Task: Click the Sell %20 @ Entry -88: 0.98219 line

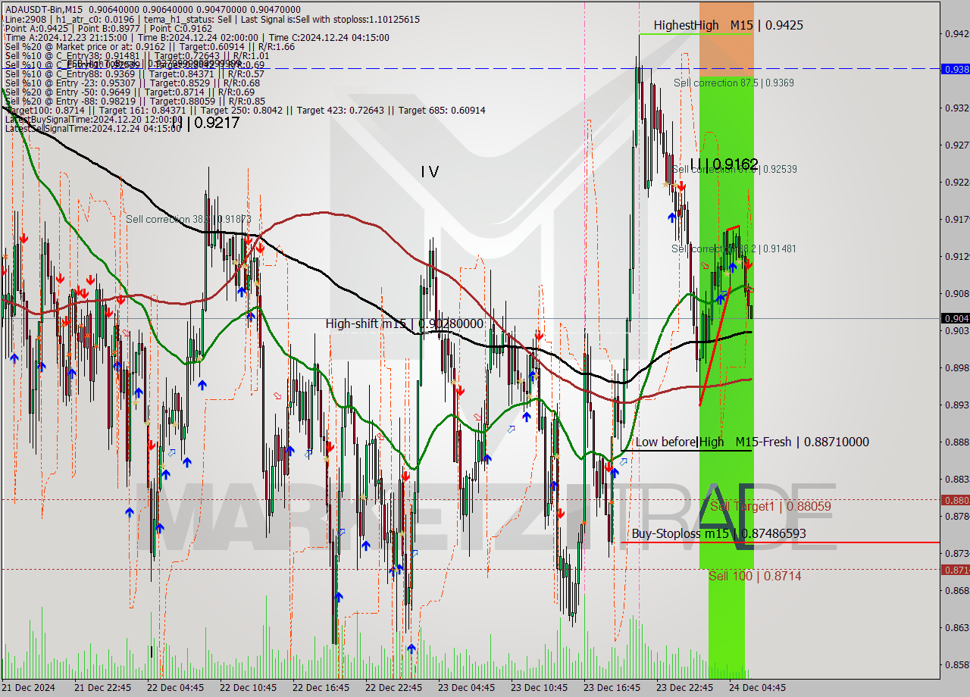Action: click(x=135, y=101)
